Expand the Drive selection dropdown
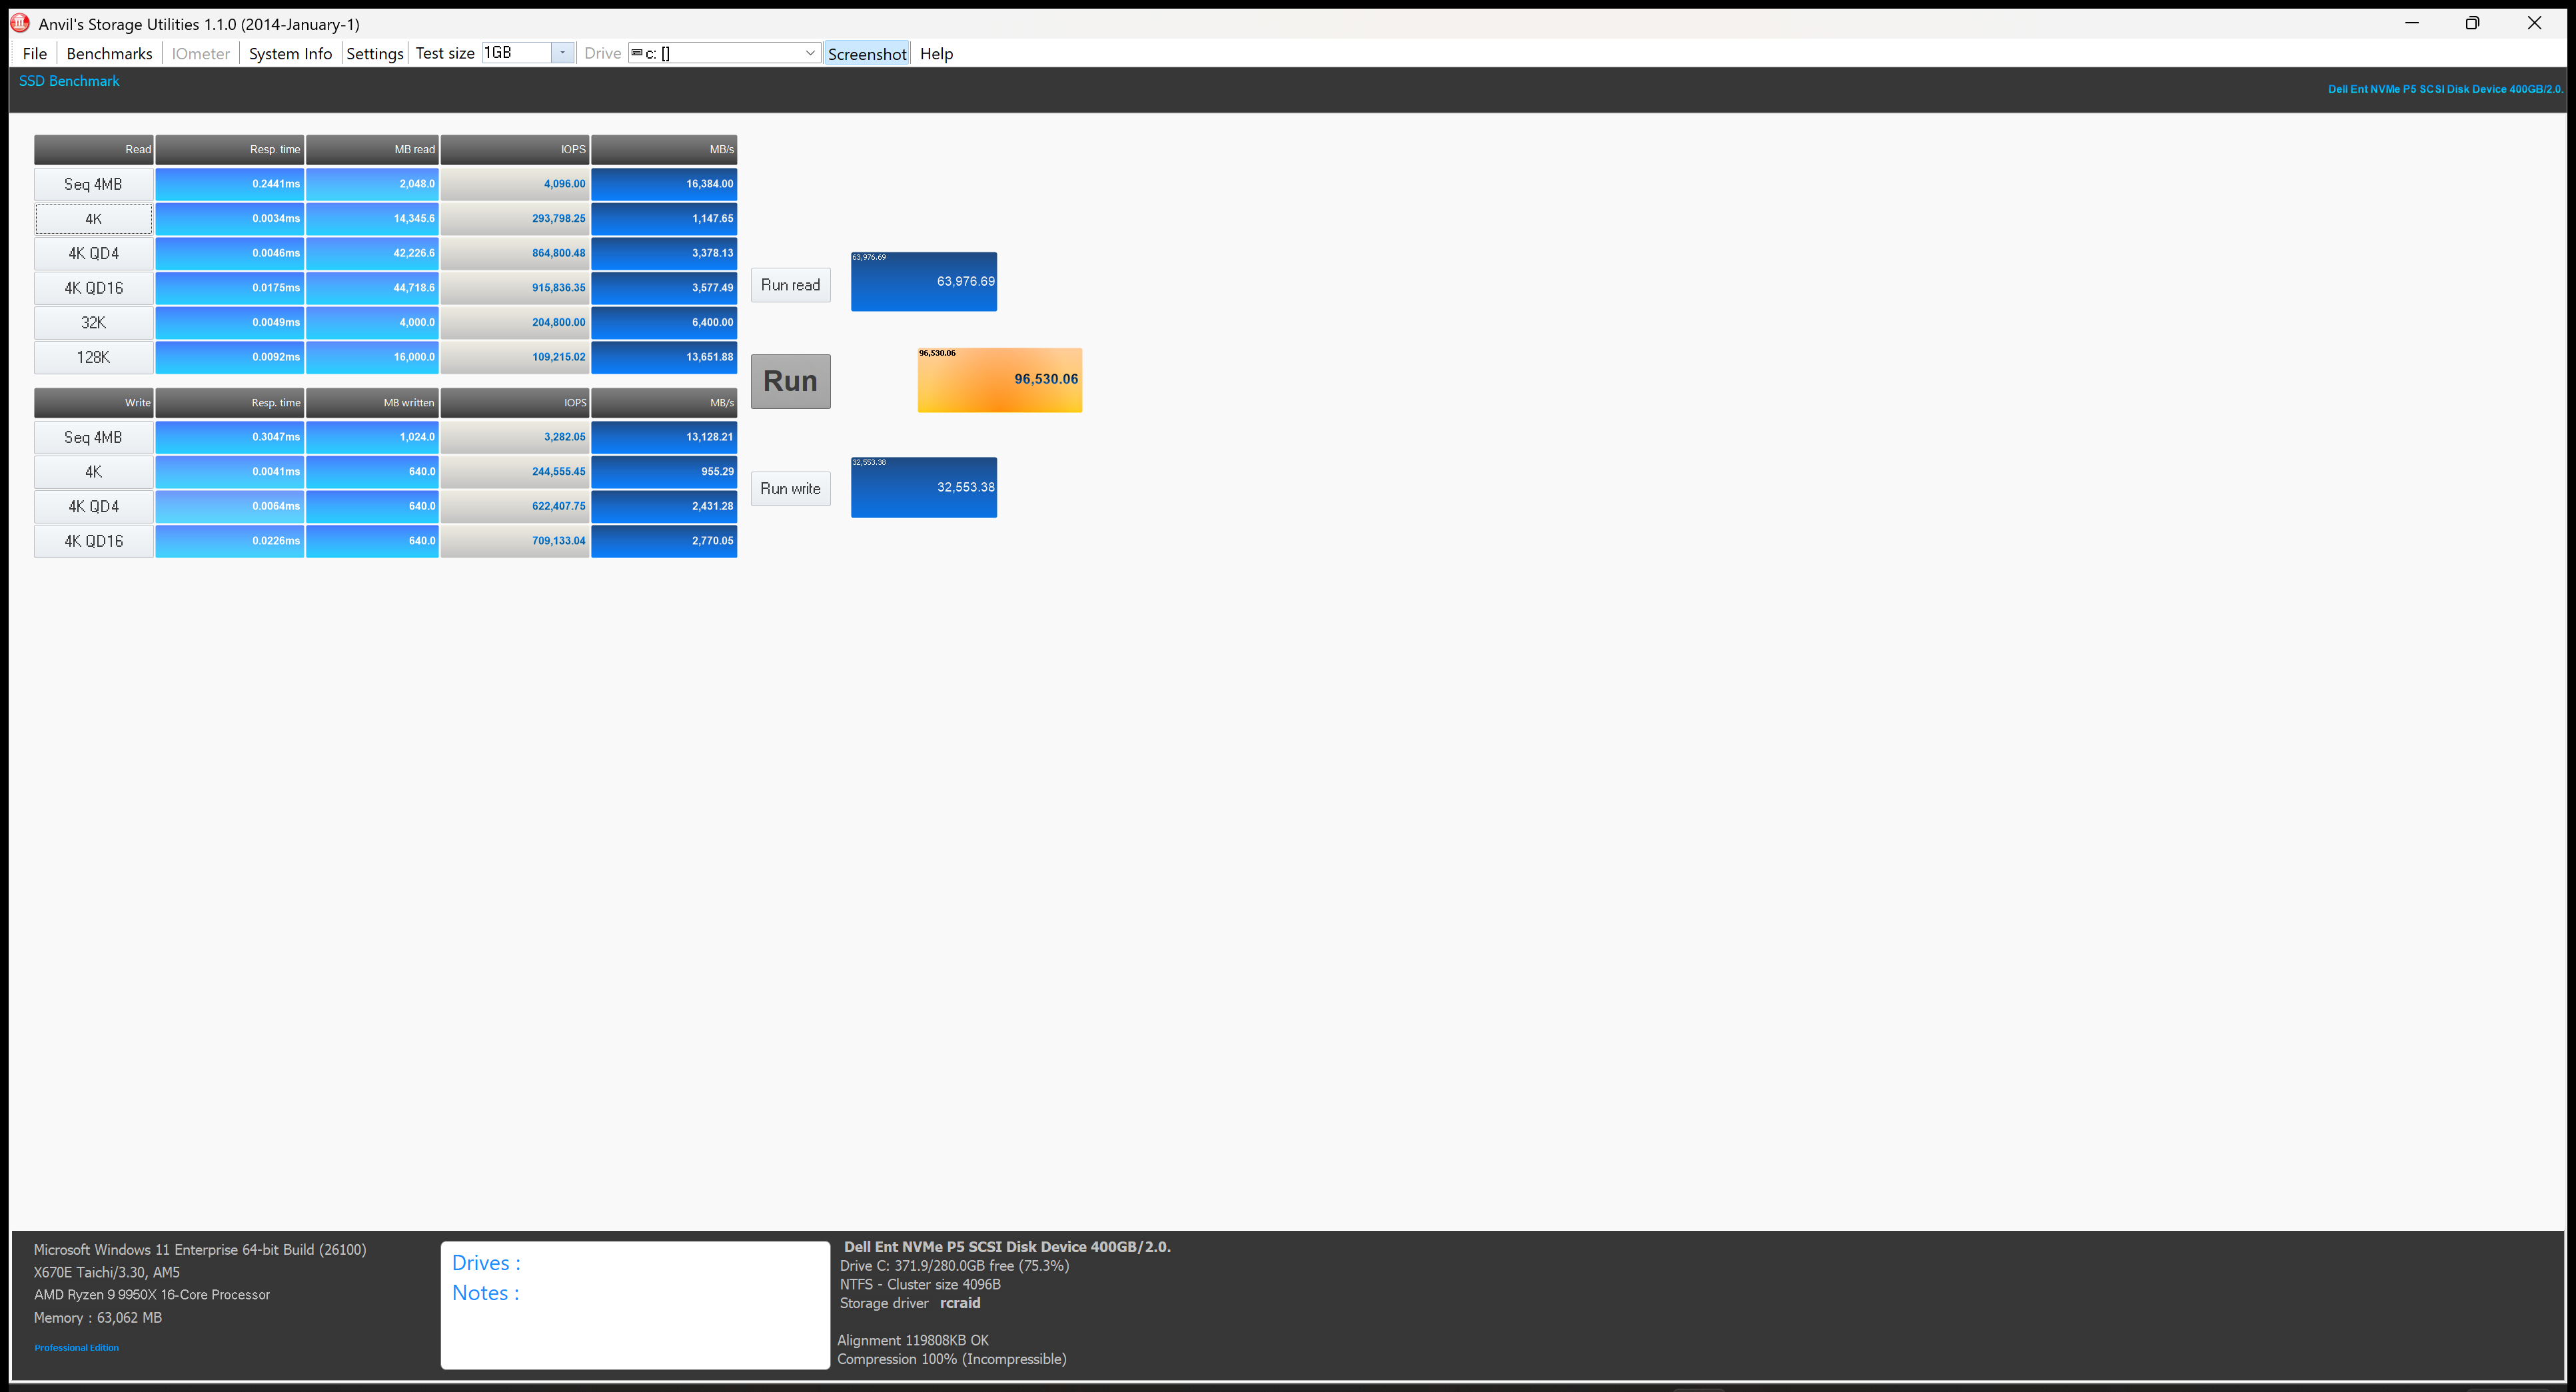 pos(810,53)
